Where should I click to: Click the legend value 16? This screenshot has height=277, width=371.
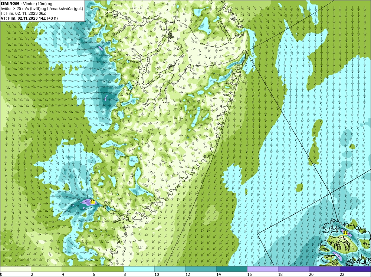point(249,274)
